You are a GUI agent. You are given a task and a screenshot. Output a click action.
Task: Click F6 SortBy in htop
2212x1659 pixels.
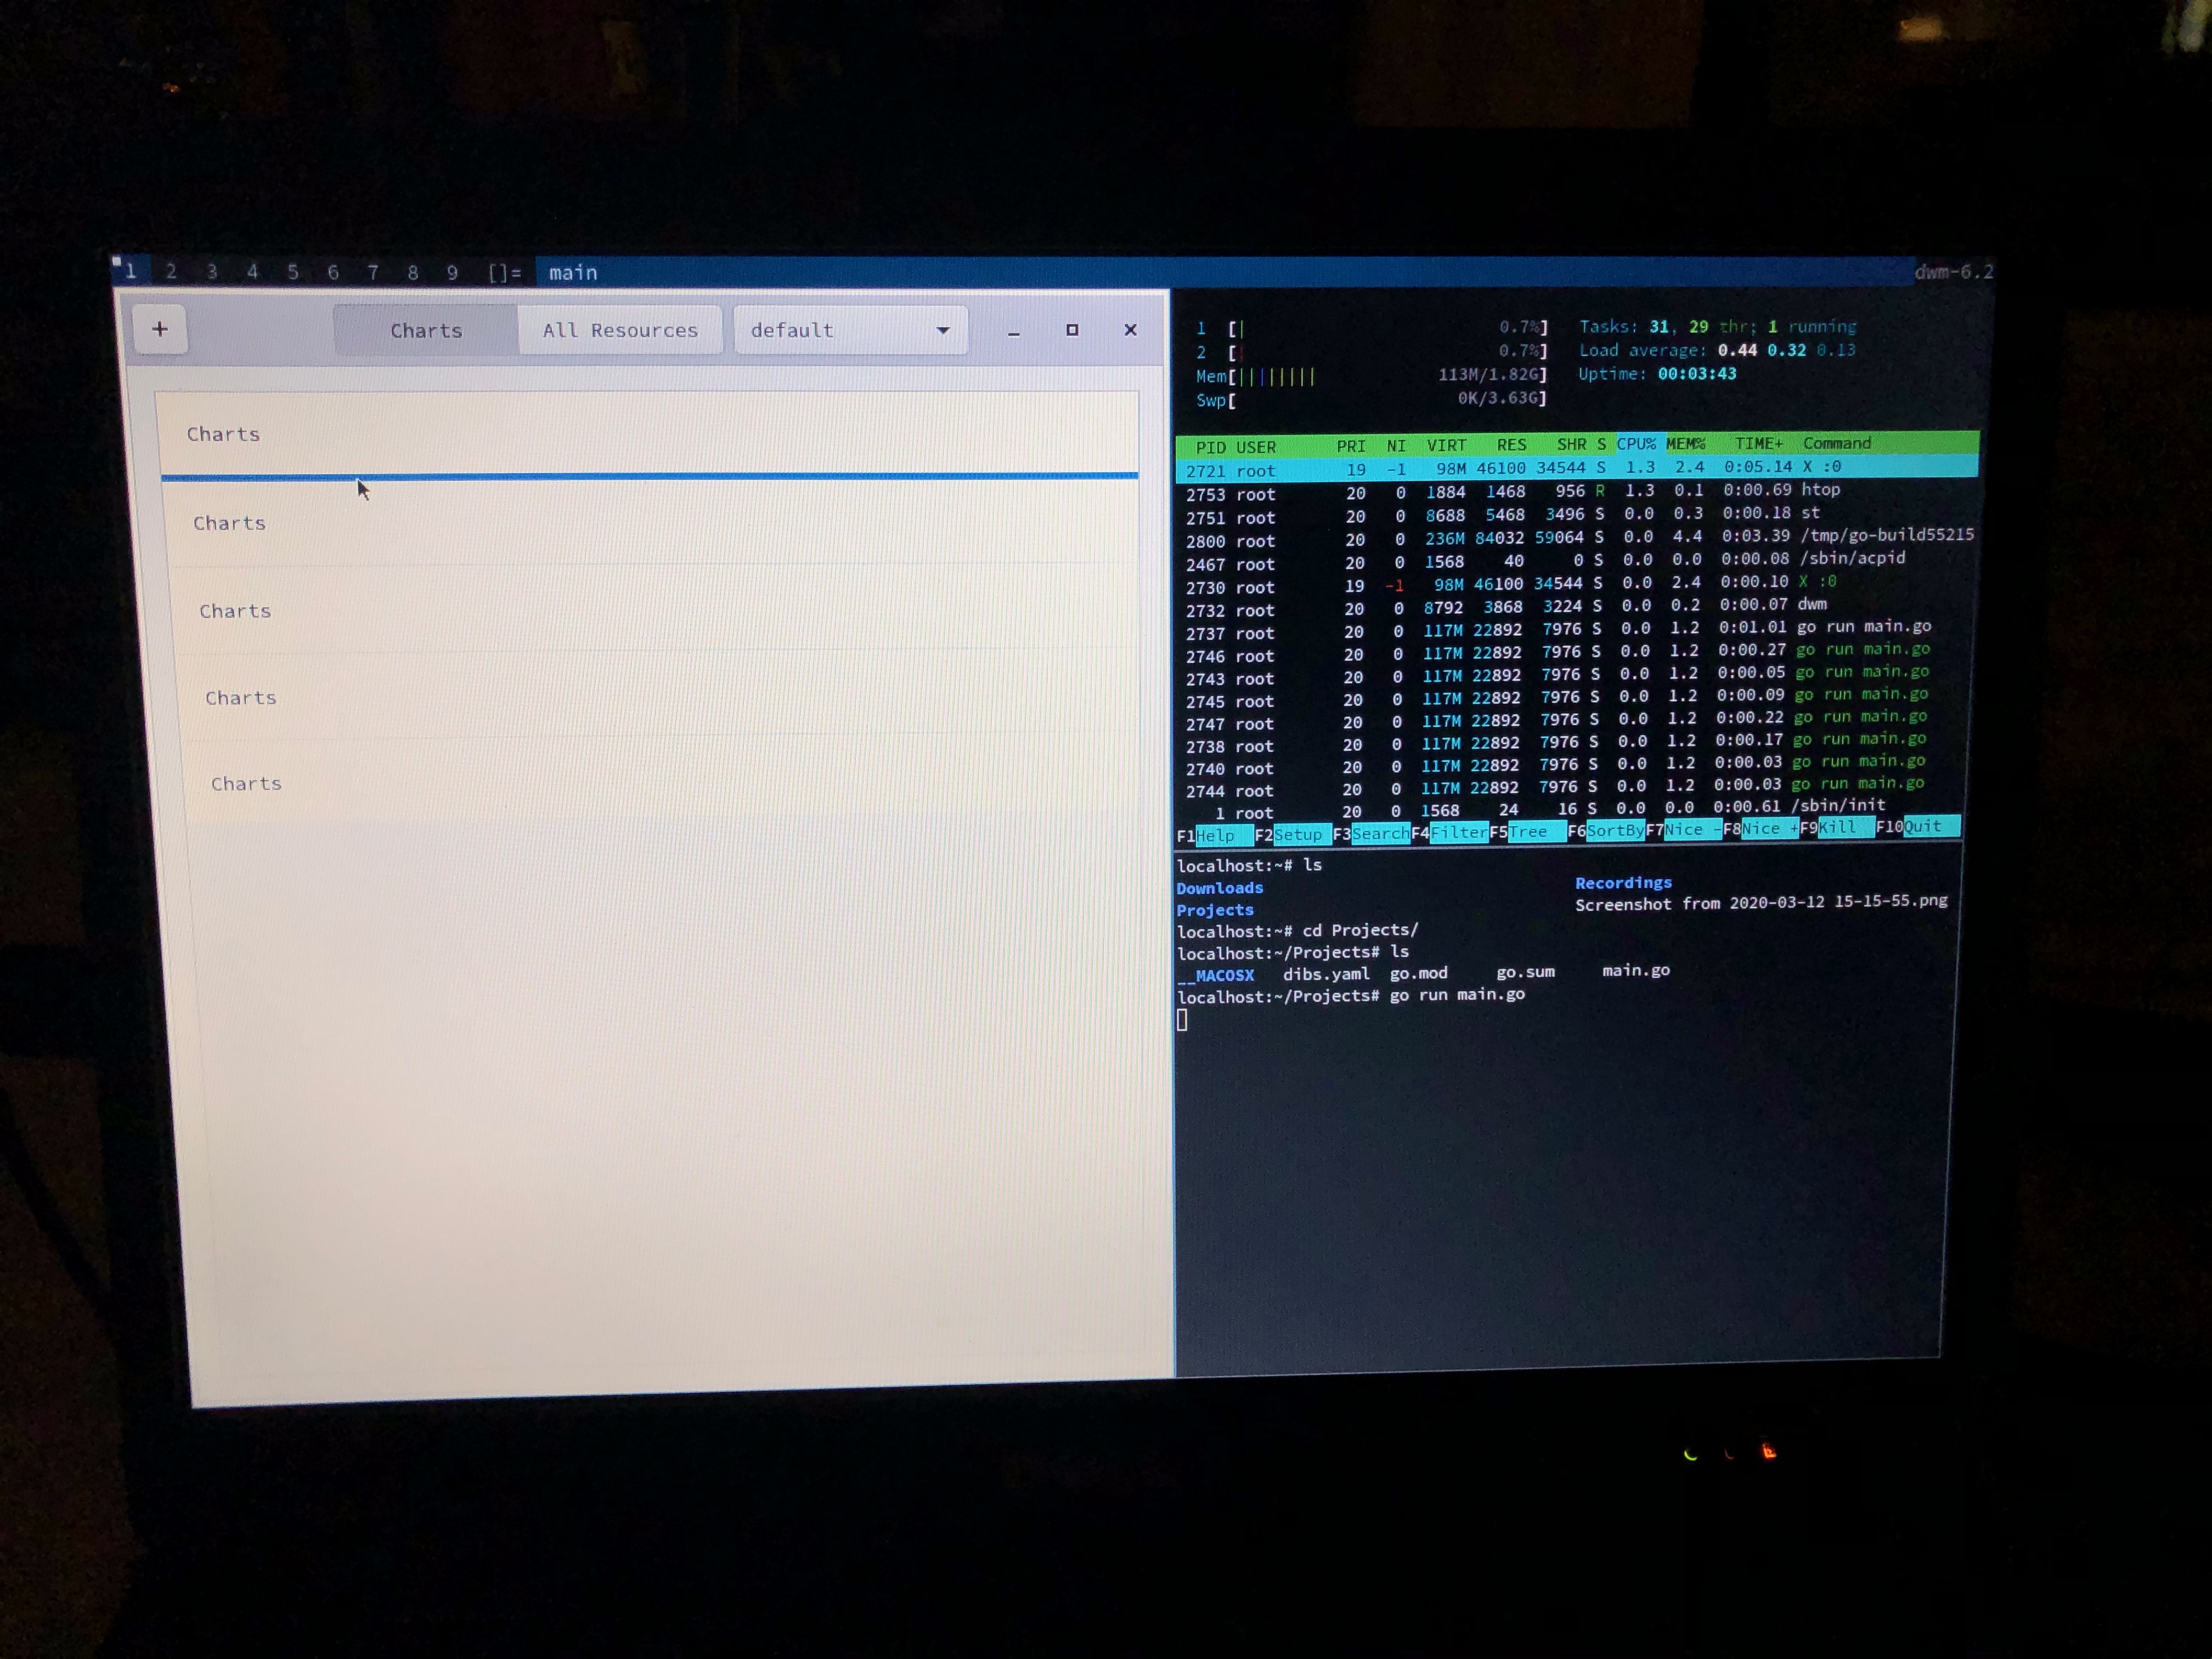pyautogui.click(x=1606, y=831)
